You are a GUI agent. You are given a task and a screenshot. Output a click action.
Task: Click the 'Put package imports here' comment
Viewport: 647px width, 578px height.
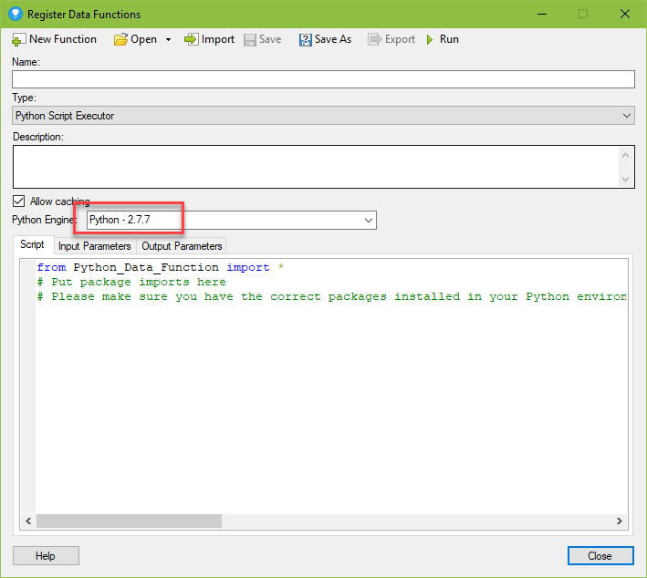pos(131,282)
